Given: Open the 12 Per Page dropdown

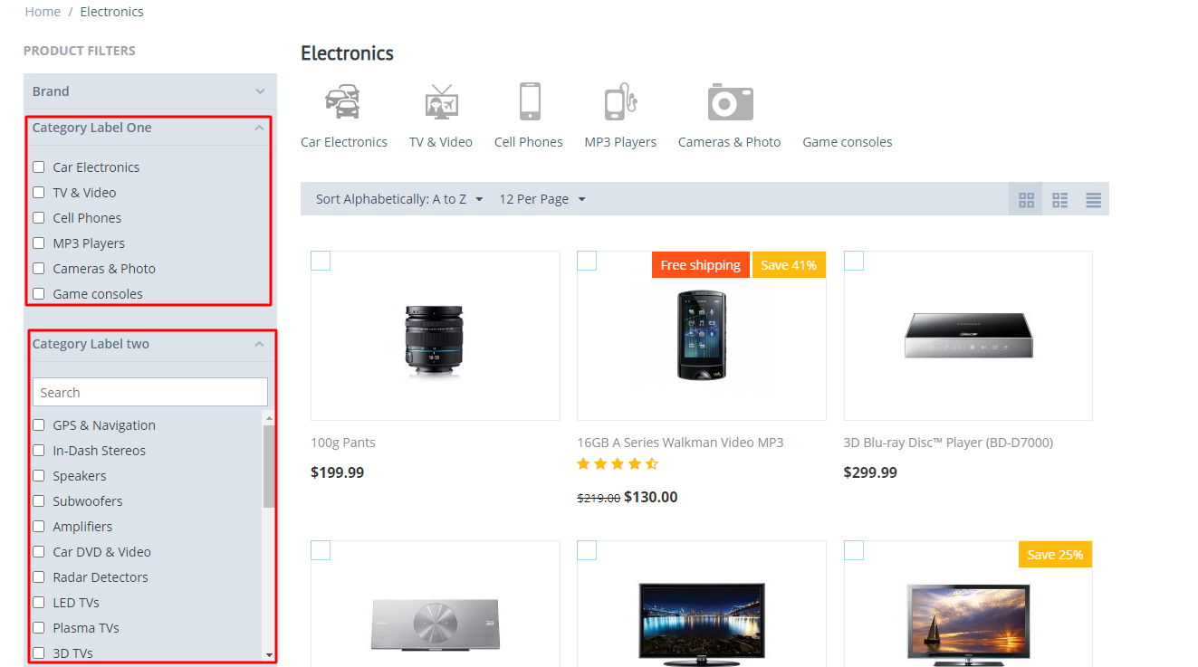Looking at the screenshot, I should (x=542, y=199).
